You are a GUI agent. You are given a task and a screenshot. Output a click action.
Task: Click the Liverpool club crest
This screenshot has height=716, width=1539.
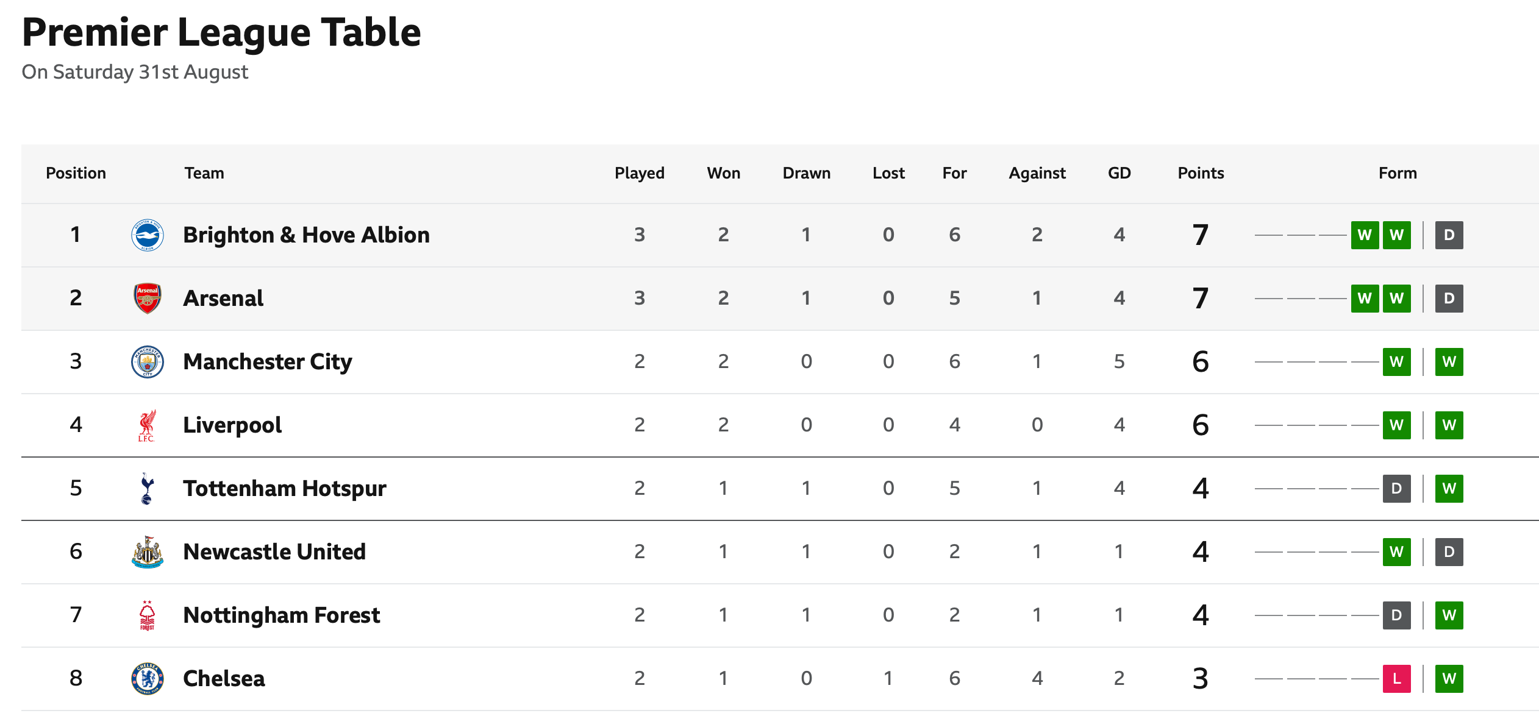148,425
